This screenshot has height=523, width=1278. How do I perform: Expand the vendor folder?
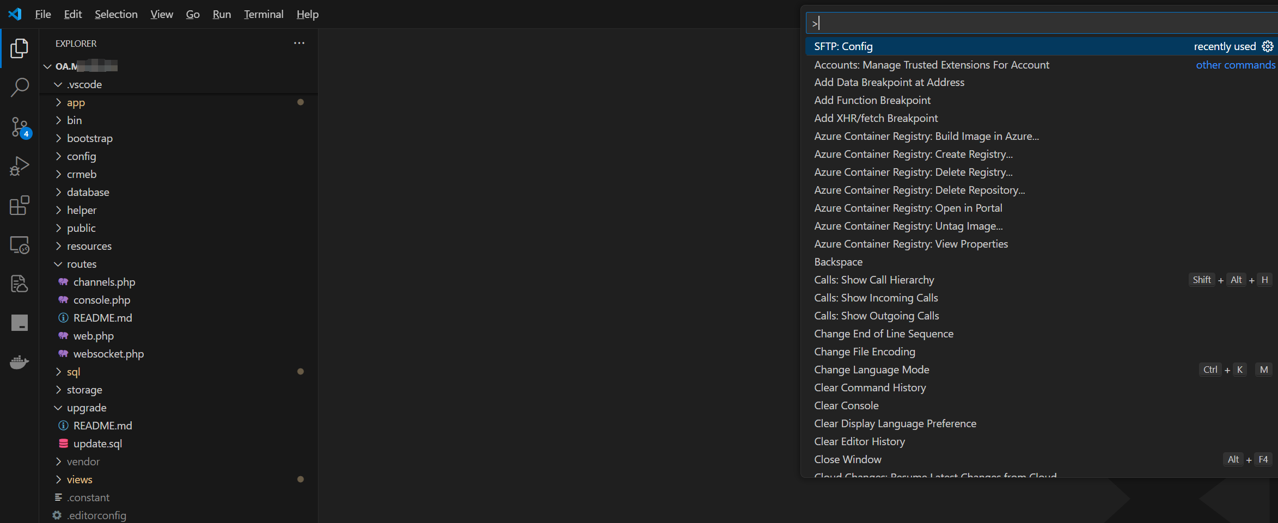179,462
